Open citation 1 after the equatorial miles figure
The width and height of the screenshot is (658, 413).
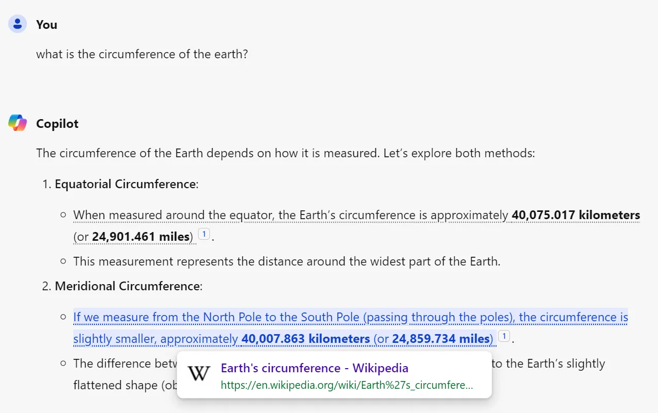204,235
